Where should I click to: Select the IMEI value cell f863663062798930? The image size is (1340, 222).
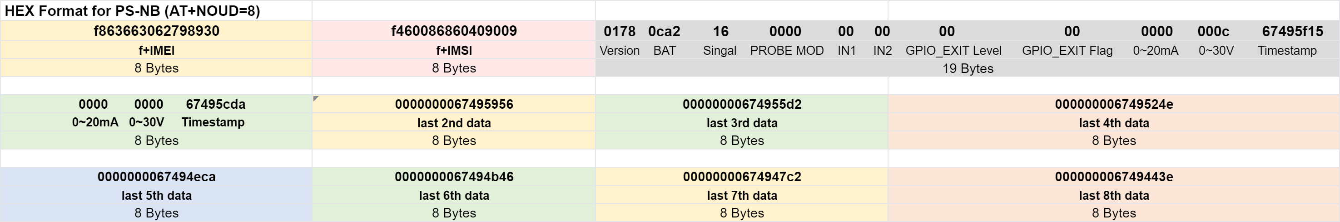156,31
